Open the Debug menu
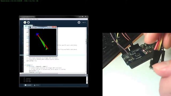171x96 pixels. pos(30,19)
